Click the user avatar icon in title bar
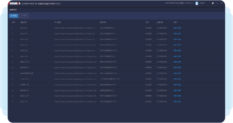The image size is (233, 123). coord(197,3)
